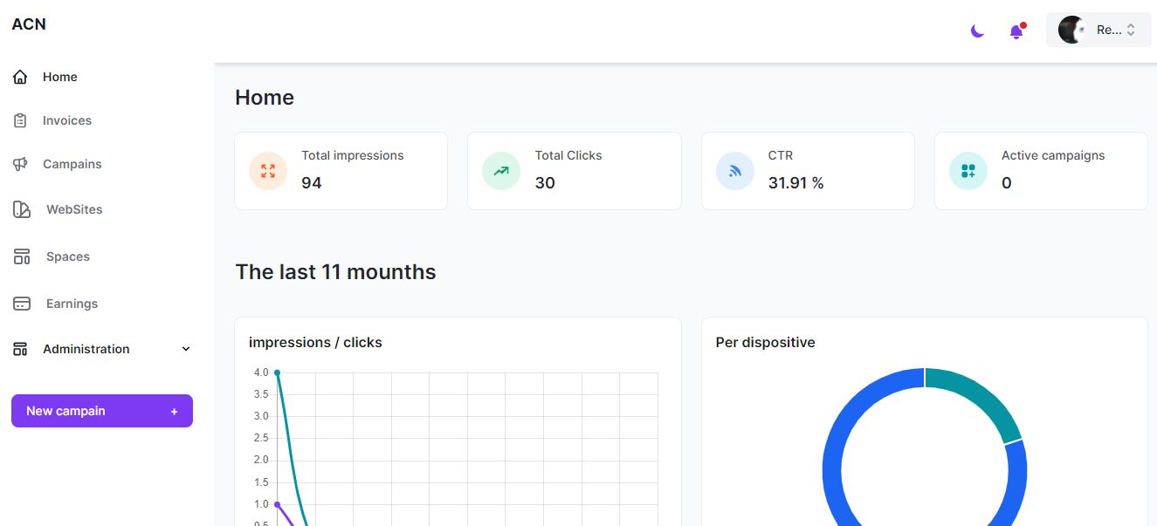Click the Home house icon
This screenshot has width=1157, height=526.
(21, 77)
